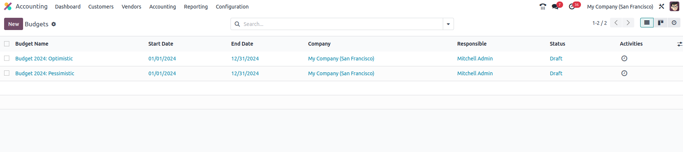
Task: Expand the search filter options dropdown
Action: pos(448,24)
